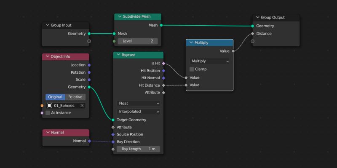The height and width of the screenshot is (168, 337).
Task: Click the Raycast Attribute output socket
Action: tap(163, 93)
